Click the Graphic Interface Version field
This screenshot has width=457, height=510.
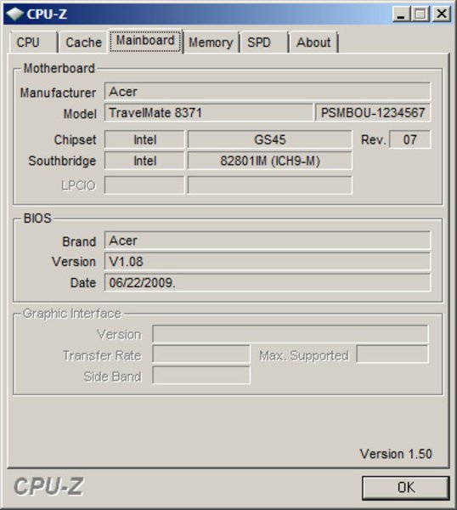coord(291,334)
